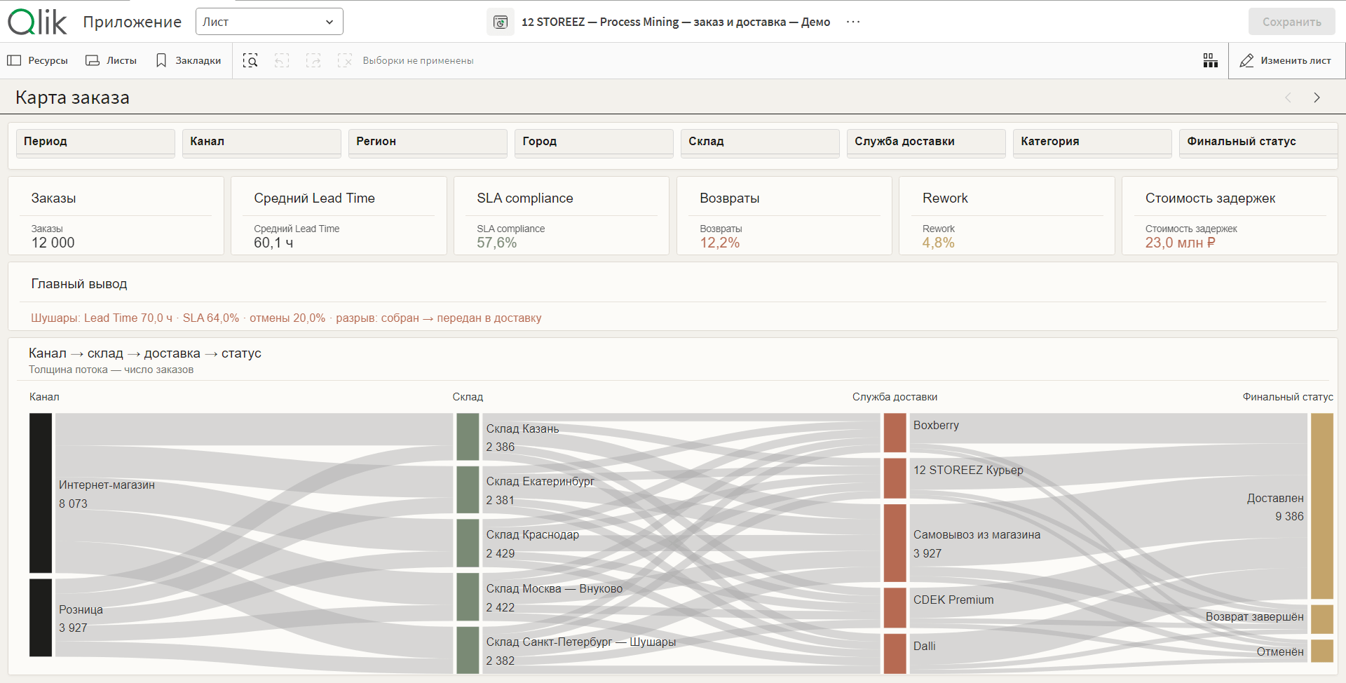Click the Qlik logo icon
Screen dimensions: 1346x683
(37, 22)
